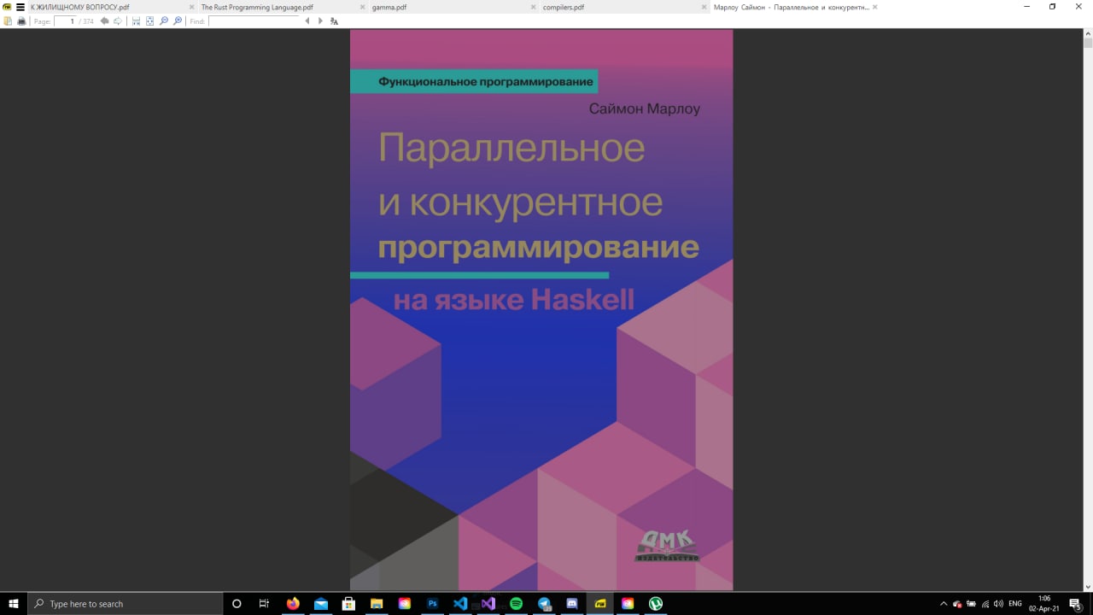Click the vertical scrollbar down arrow
The height and width of the screenshot is (615, 1093).
click(1088, 585)
